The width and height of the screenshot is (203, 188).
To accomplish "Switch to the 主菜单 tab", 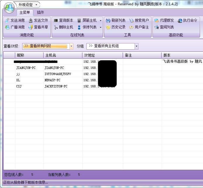I will coord(25,13).
